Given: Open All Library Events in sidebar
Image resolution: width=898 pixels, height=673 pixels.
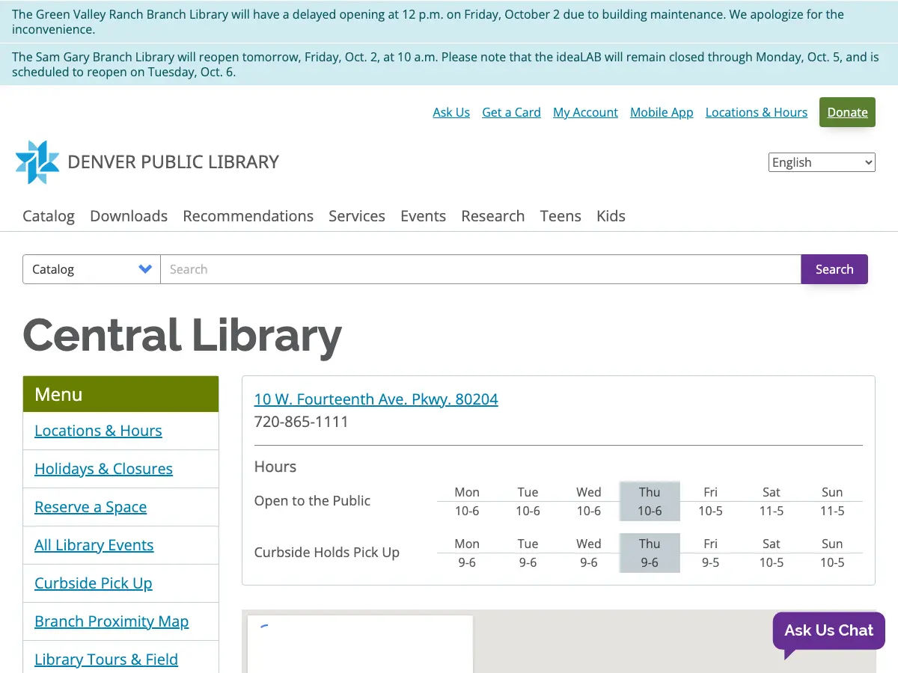Looking at the screenshot, I should click(x=94, y=545).
